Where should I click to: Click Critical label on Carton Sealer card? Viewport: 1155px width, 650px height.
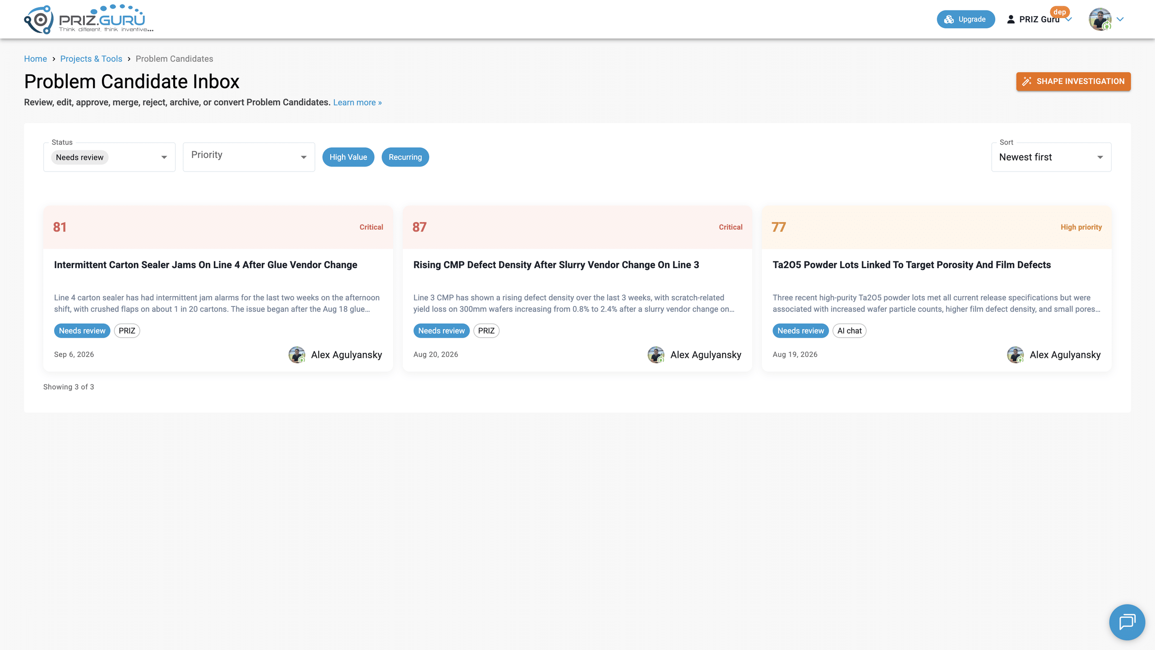point(371,227)
